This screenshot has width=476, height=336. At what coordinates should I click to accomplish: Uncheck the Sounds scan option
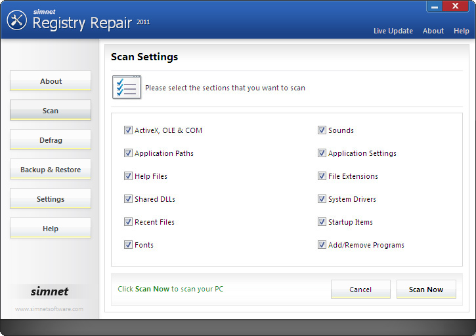pos(322,130)
